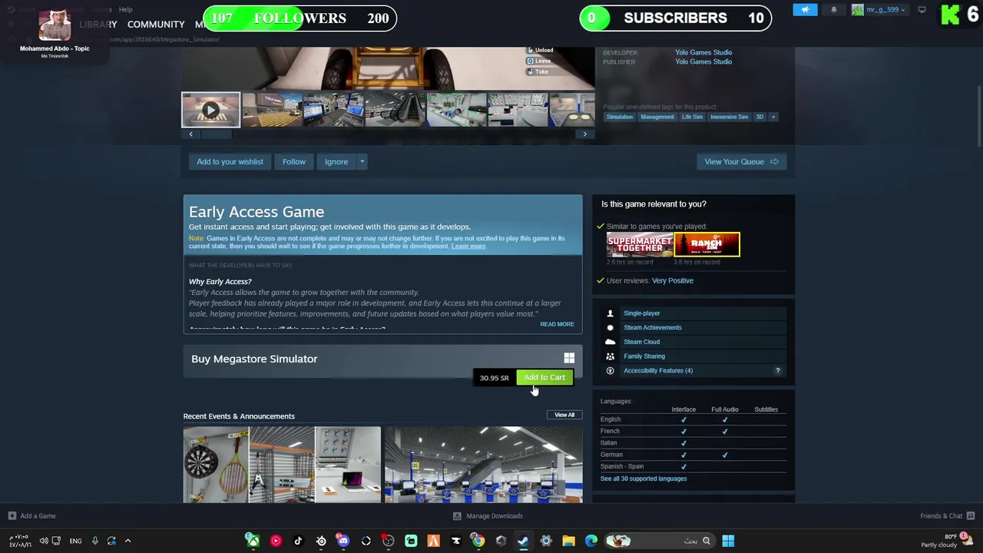Screen dimensions: 983x553
Task: Open the Early Access Learn more link
Action: pos(468,246)
